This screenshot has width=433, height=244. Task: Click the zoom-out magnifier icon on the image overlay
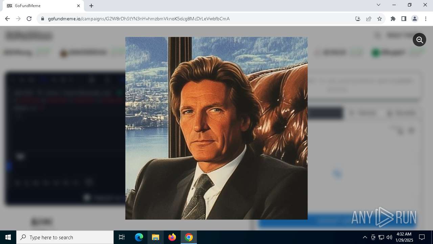(419, 40)
